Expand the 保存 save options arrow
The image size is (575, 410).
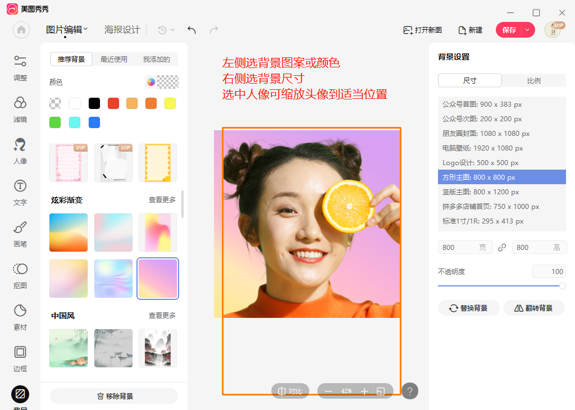pos(528,30)
